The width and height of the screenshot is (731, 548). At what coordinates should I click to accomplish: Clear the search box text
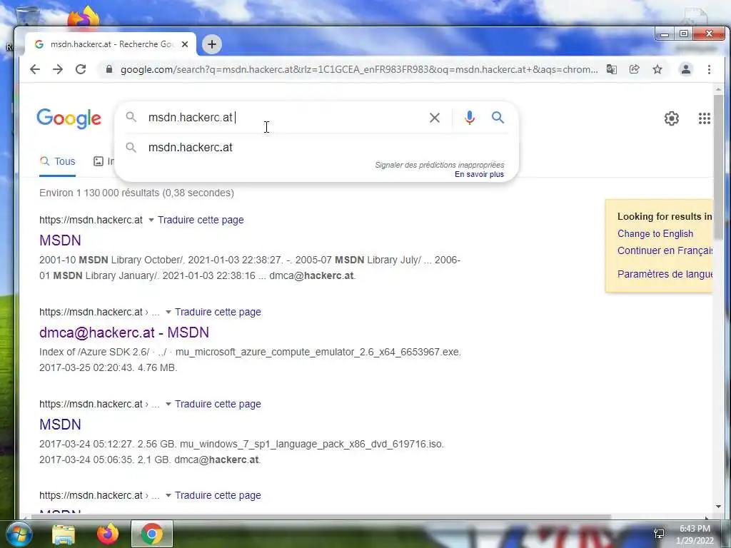point(435,118)
